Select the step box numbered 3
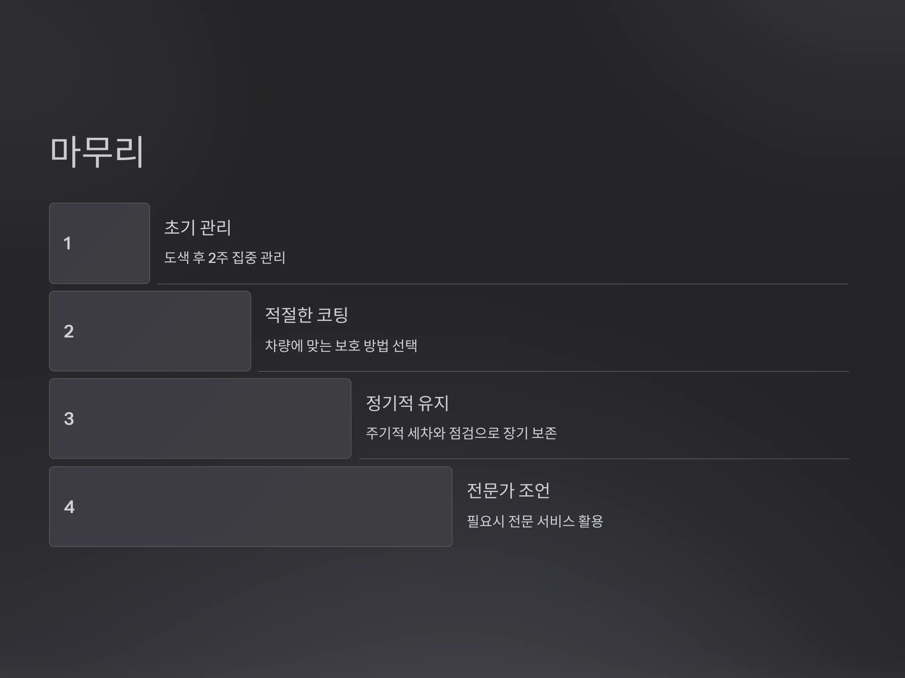905x678 pixels. point(200,418)
